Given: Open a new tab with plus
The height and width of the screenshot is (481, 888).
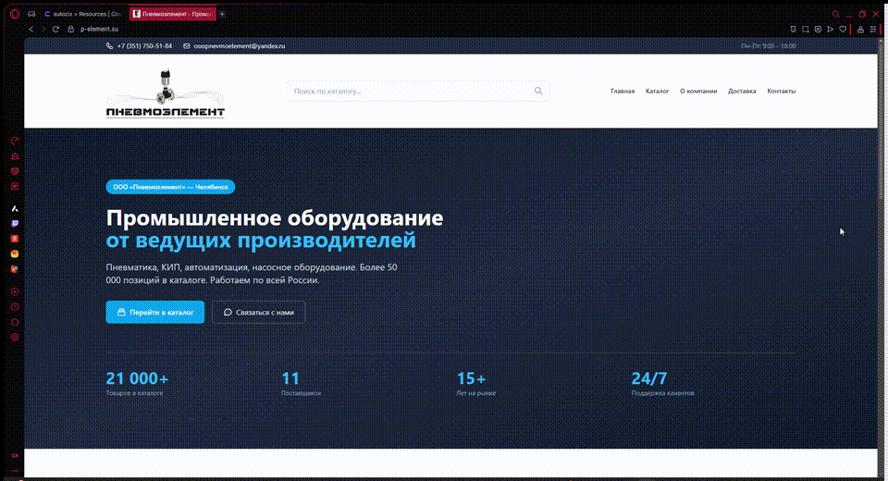Looking at the screenshot, I should pyautogui.click(x=222, y=14).
